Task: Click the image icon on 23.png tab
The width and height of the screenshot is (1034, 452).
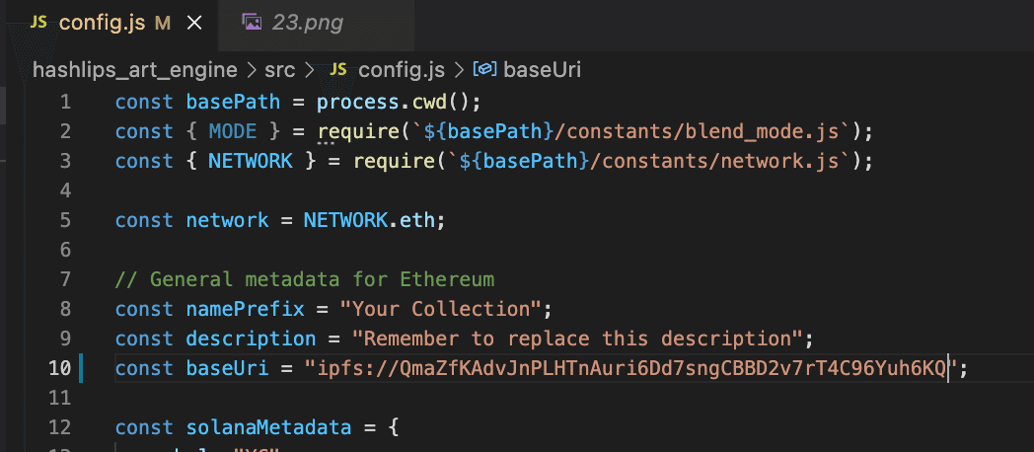Action: tap(253, 23)
